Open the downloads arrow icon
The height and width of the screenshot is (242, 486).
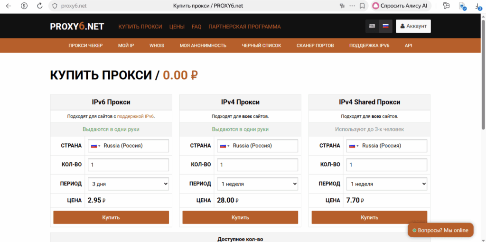[x=478, y=6]
